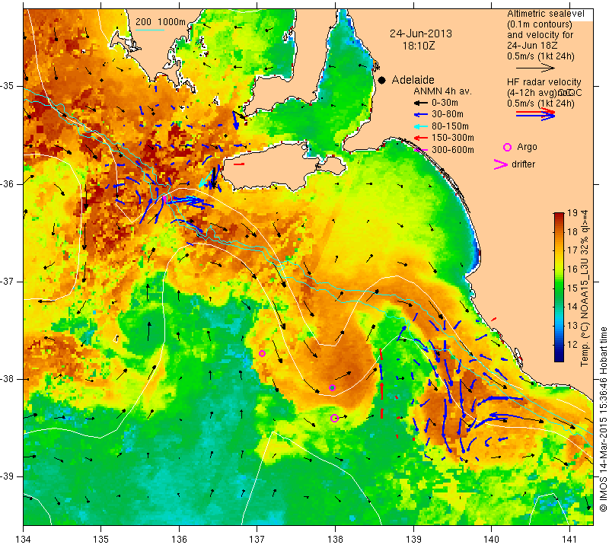Click longitude label 141

tap(569, 539)
